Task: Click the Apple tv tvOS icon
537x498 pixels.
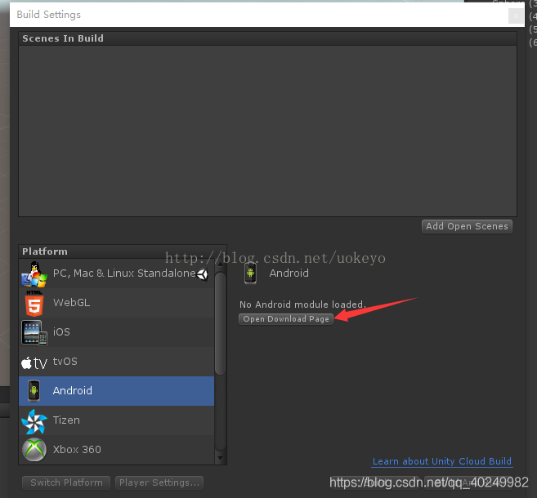Action: coord(34,362)
